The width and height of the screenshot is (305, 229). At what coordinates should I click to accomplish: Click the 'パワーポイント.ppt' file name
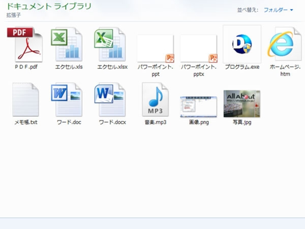pyautogui.click(x=156, y=70)
